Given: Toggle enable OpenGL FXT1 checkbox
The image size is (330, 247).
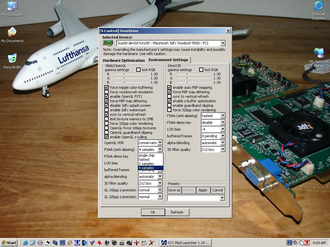Looking at the screenshot, I should pos(106,96).
